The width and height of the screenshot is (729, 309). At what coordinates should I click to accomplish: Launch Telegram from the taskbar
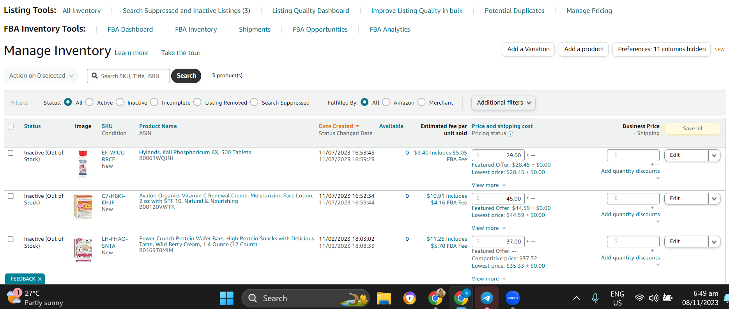click(x=487, y=298)
